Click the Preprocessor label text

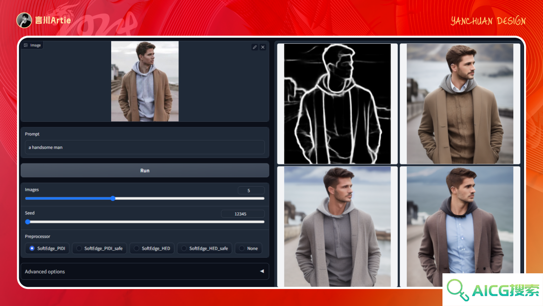(37, 237)
